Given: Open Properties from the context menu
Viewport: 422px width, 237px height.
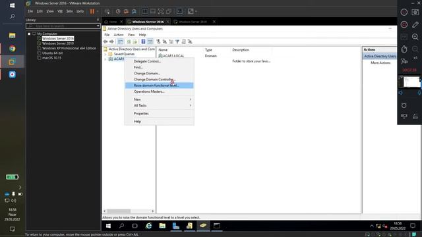Looking at the screenshot, I should tap(159, 114).
